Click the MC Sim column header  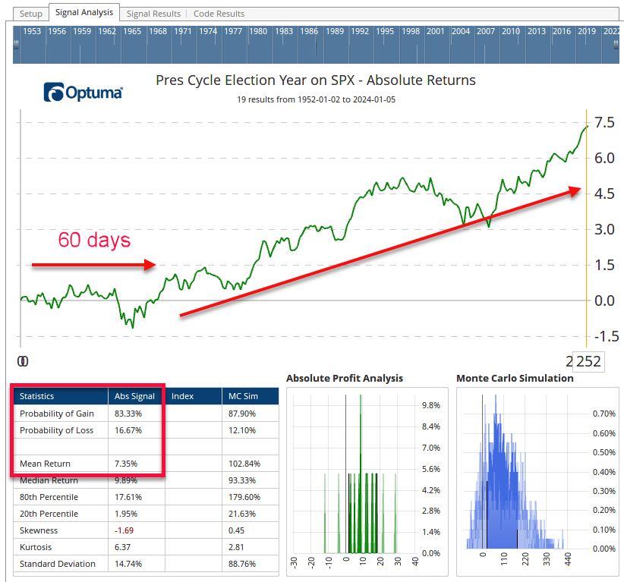[x=241, y=396]
